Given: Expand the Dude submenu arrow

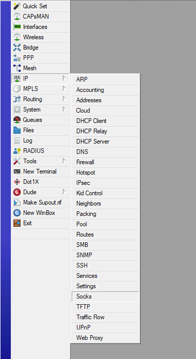Looking at the screenshot, I should 64,192.
